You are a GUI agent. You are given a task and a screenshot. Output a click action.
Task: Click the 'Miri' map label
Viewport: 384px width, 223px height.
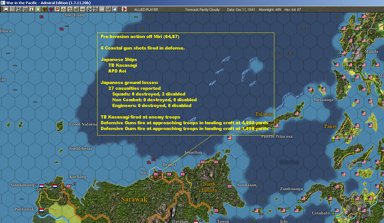144,173
